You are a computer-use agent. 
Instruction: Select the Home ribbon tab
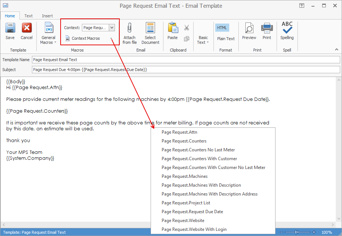(10, 16)
